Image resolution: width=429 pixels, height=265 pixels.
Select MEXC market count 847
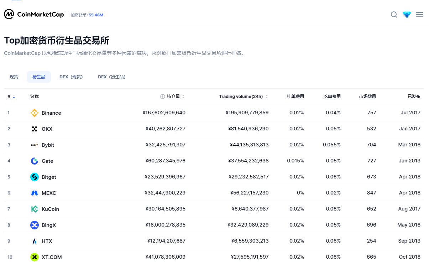pyautogui.click(x=372, y=193)
